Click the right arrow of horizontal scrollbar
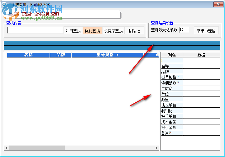225x157 pixels. (x=156, y=148)
